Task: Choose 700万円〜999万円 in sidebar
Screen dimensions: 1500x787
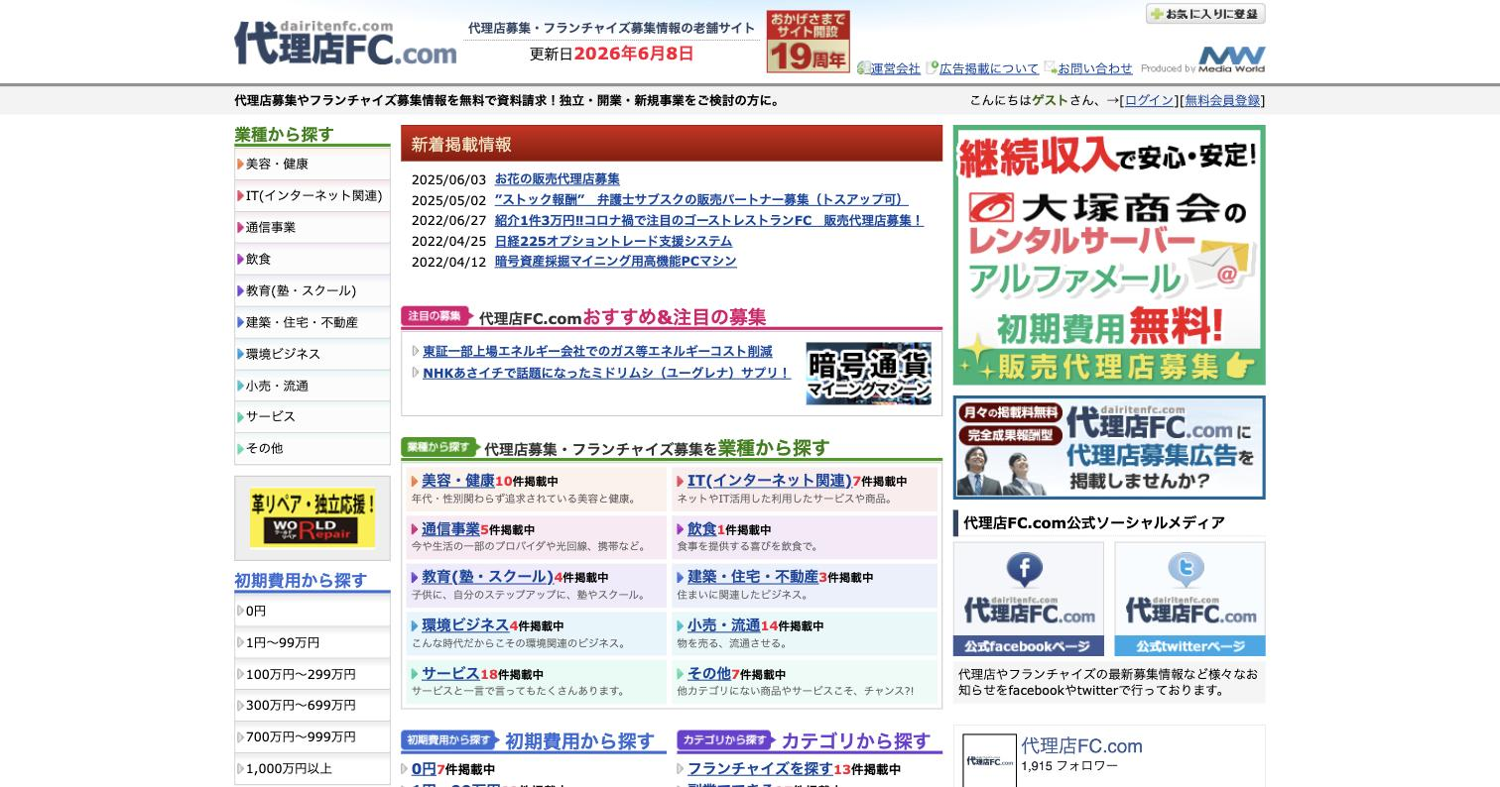Action: [x=312, y=736]
